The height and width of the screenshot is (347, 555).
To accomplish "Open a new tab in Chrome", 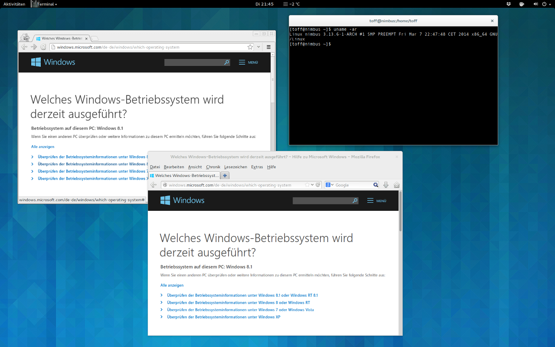I will click(x=95, y=39).
